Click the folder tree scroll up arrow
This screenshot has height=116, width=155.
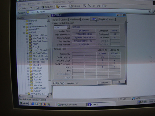49,20
